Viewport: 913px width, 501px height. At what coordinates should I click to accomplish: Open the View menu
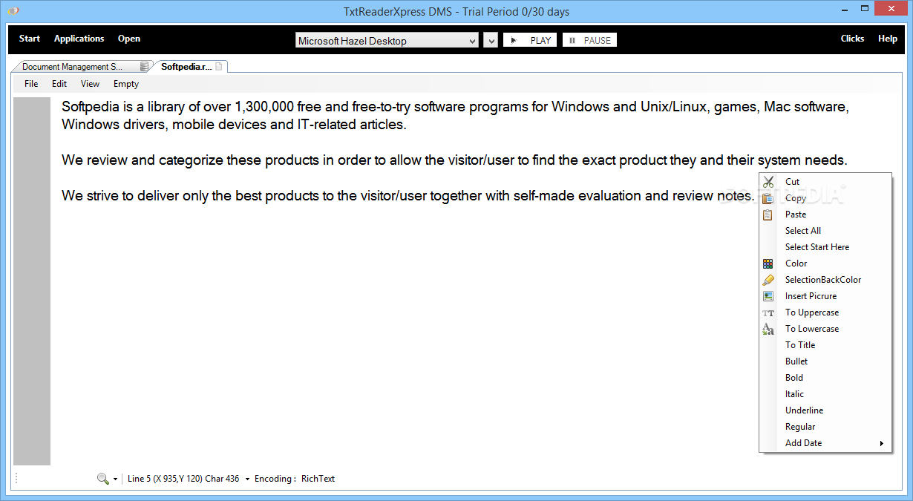click(x=90, y=84)
